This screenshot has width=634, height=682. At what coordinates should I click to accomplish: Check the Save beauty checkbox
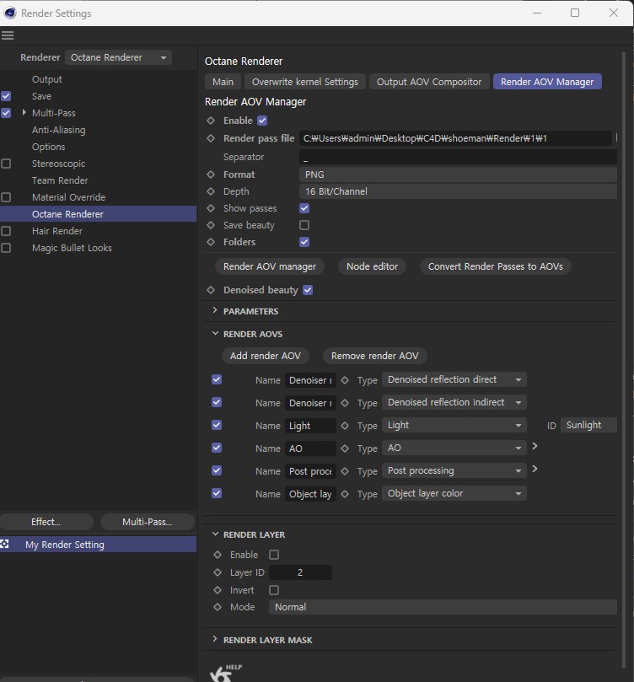point(304,225)
